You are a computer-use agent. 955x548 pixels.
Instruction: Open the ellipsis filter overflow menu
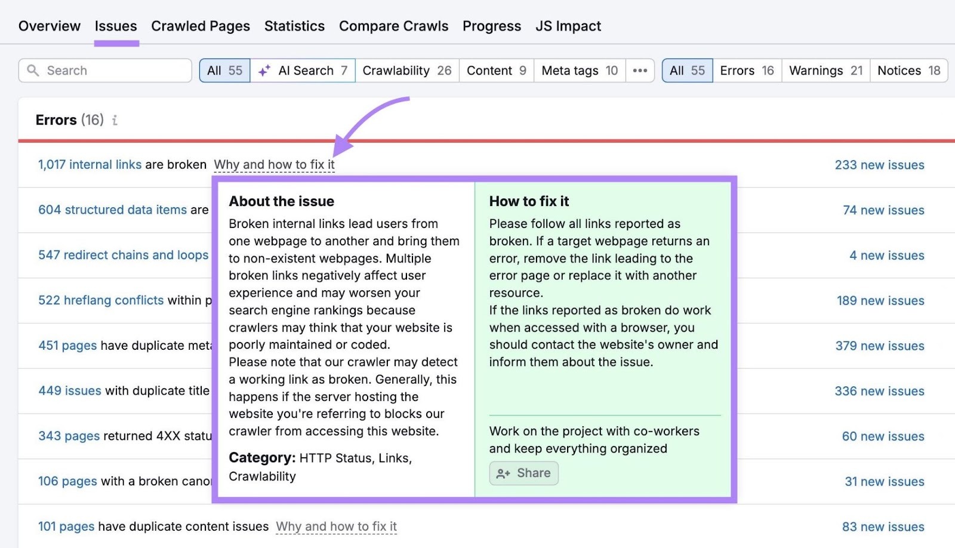pyautogui.click(x=640, y=70)
